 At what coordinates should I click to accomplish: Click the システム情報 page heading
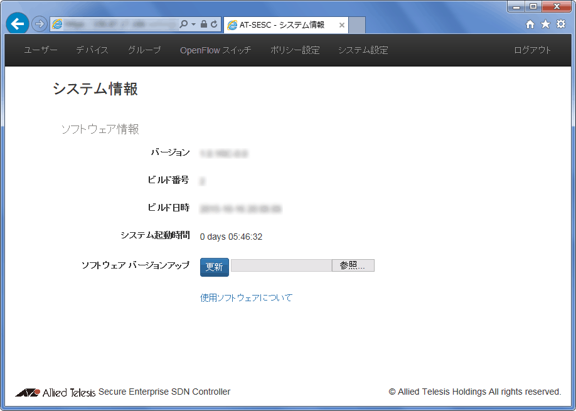(x=95, y=89)
